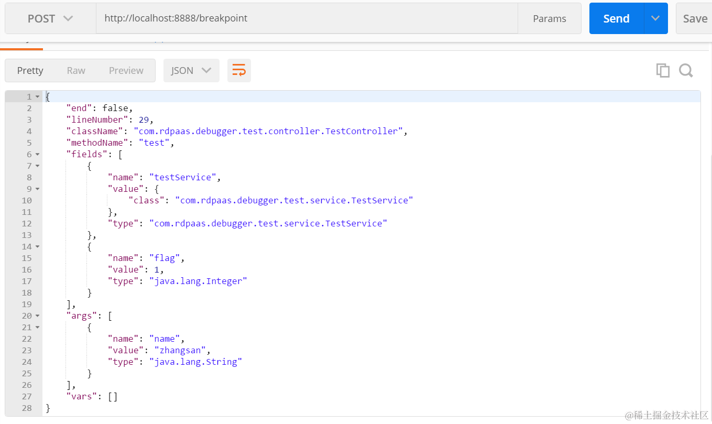Viewport: 712px width, 424px height.
Task: Click the request URL field
Action: coord(306,18)
